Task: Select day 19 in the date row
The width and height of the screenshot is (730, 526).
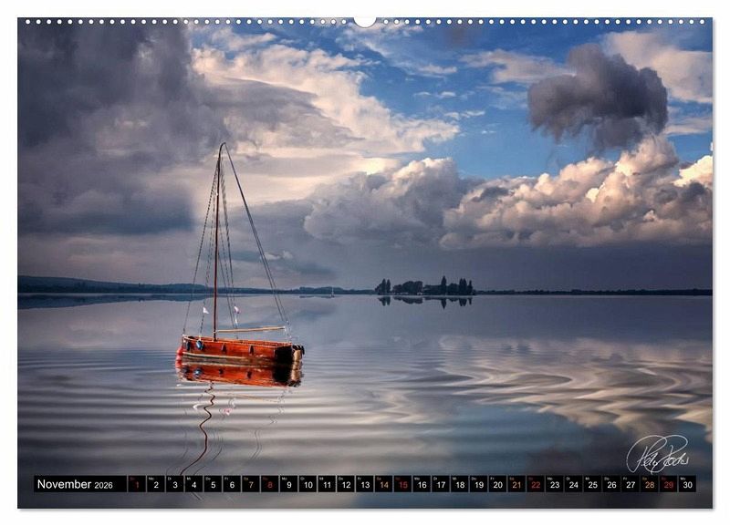Action: (x=478, y=484)
